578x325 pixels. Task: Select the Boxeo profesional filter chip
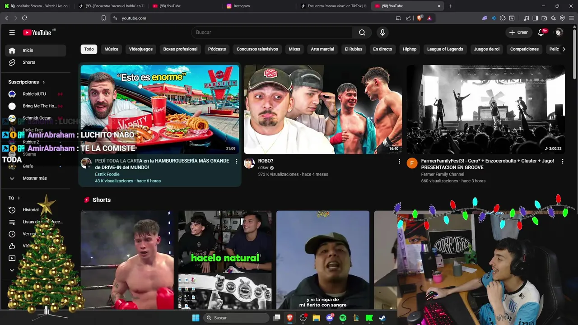[180, 49]
